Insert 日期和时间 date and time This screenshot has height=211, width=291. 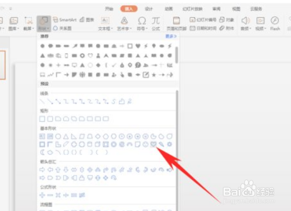click(203, 28)
